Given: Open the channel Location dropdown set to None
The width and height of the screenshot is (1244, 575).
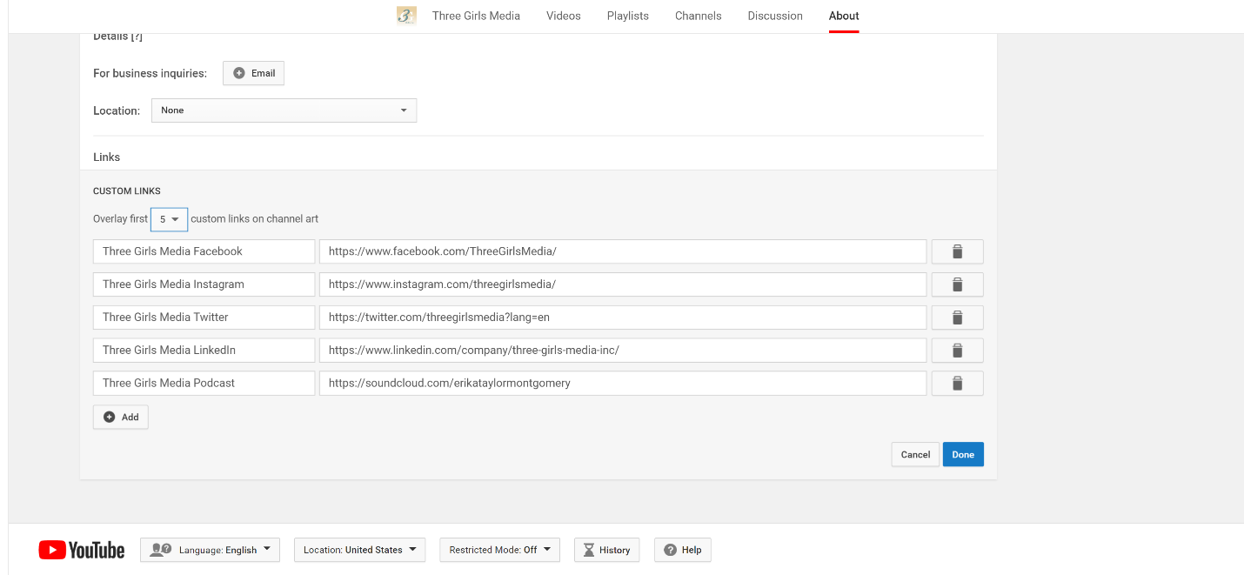Looking at the screenshot, I should (x=284, y=110).
